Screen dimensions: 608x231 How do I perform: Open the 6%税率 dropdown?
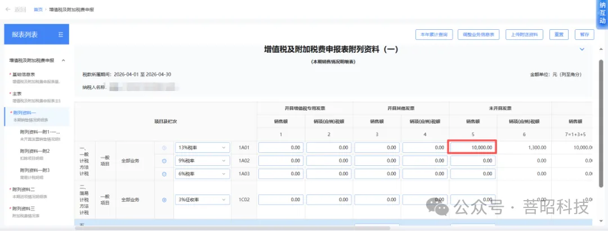pos(203,174)
